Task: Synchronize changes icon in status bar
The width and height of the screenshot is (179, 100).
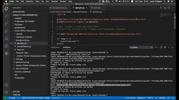Action: pos(19,98)
